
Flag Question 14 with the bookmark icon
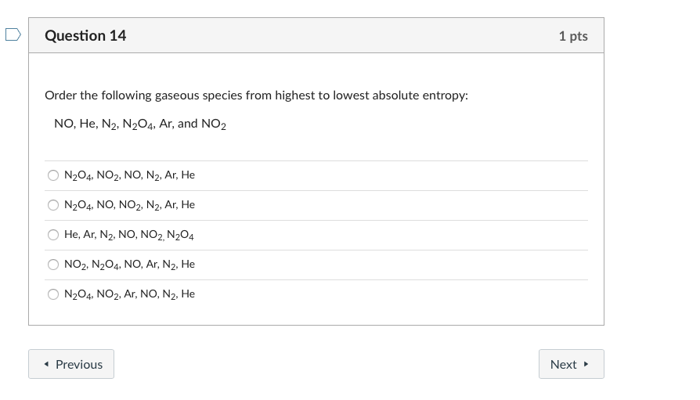tap(13, 34)
